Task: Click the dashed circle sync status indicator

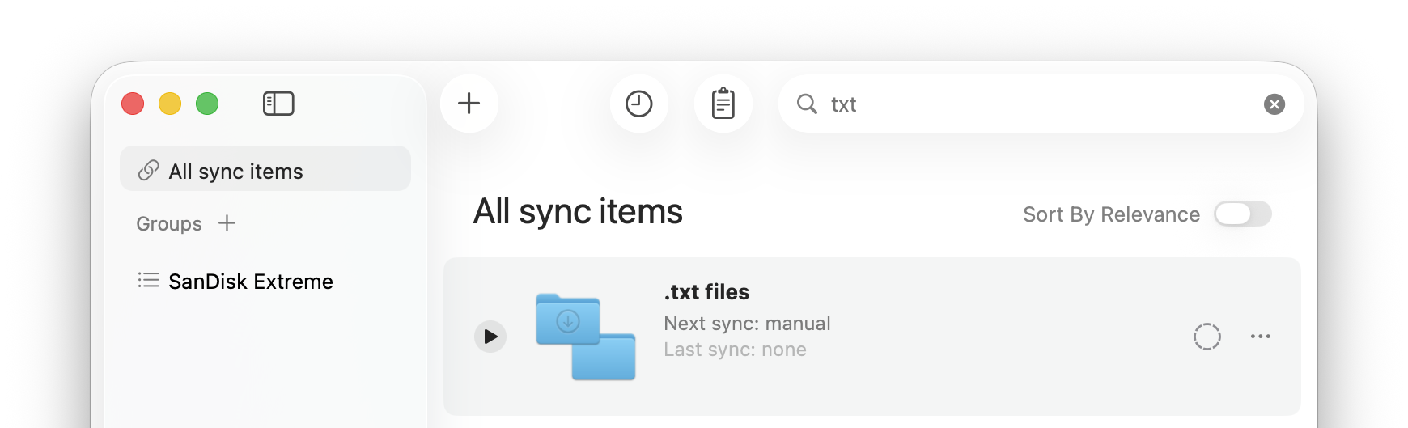Action: point(1207,337)
